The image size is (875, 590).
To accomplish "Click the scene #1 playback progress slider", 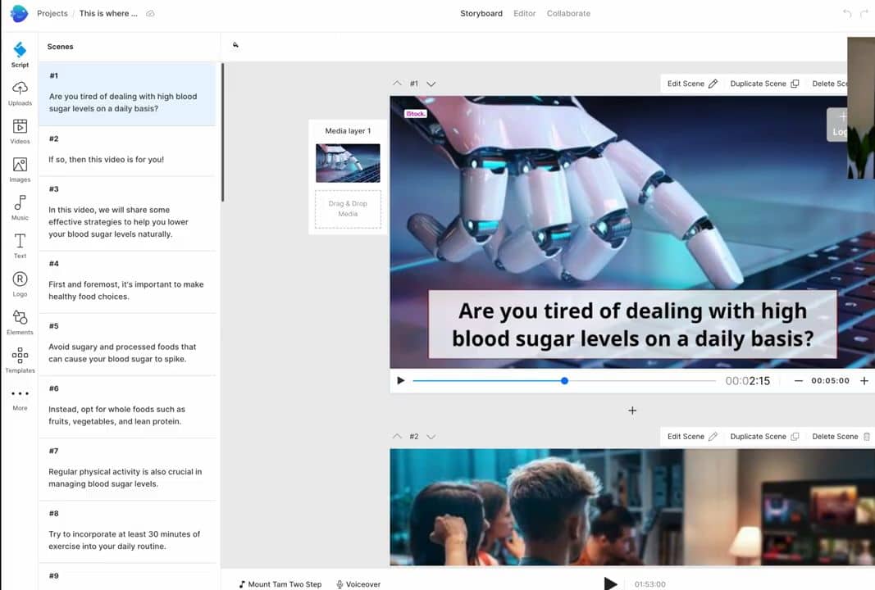I will click(563, 381).
